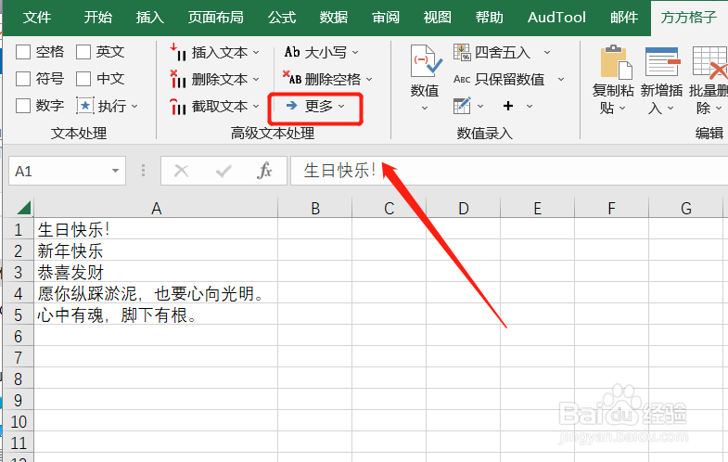Toggle the 空格 (space) checkbox

coord(23,52)
